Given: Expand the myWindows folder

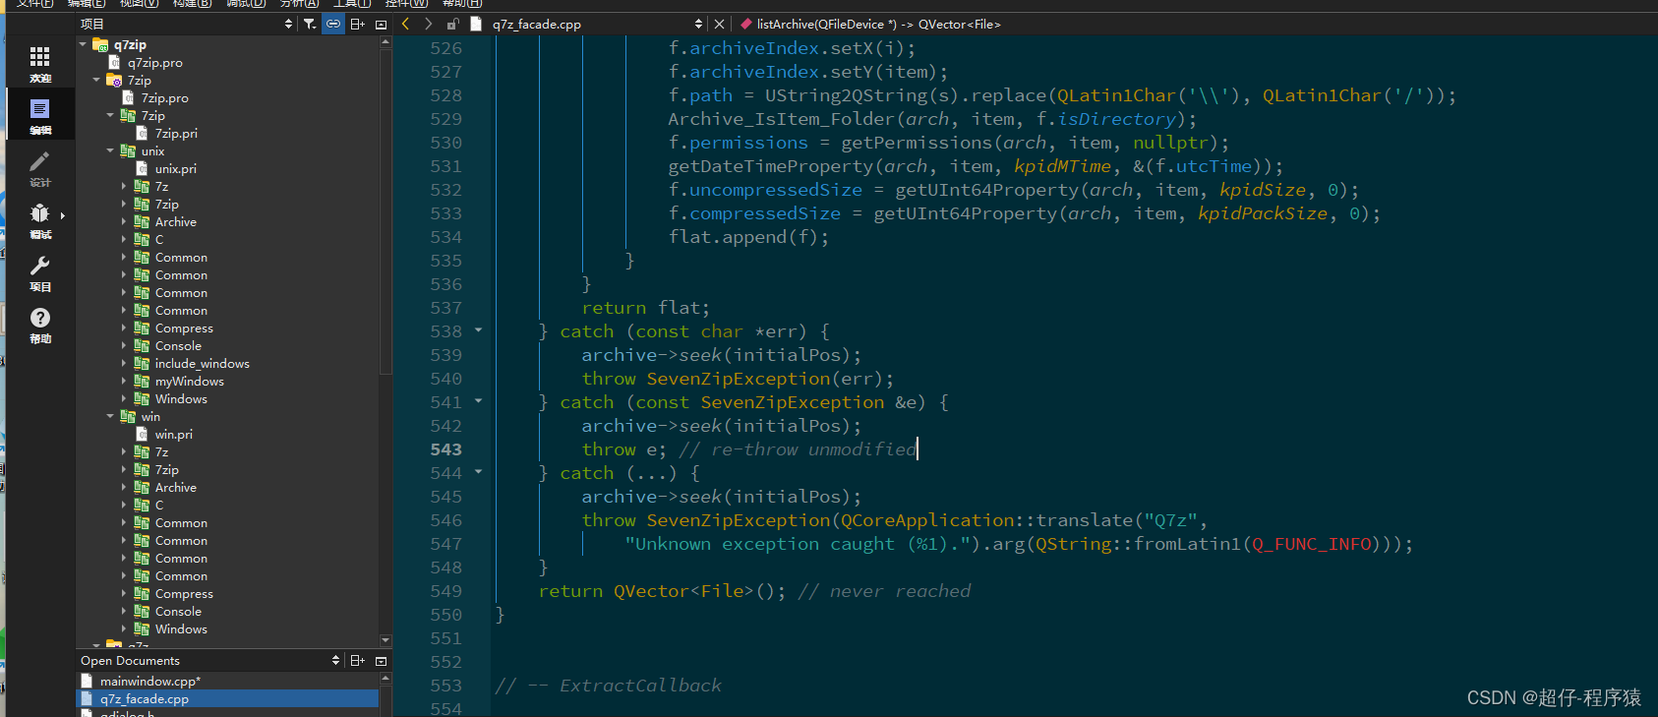Looking at the screenshot, I should [x=124, y=381].
